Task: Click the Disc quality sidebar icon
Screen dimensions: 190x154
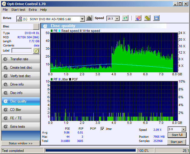Action: coord(5,101)
